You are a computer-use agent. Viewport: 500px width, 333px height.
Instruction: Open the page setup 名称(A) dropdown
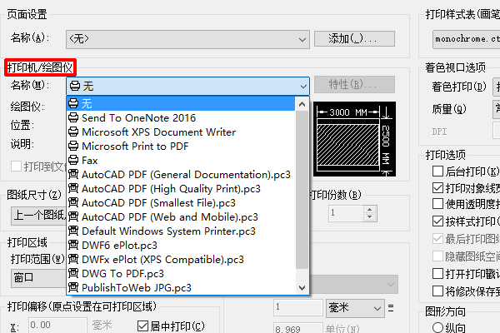coord(187,39)
